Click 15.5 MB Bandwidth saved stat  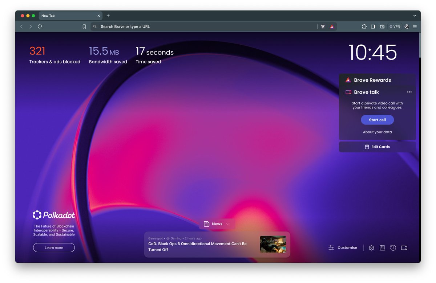108,55
